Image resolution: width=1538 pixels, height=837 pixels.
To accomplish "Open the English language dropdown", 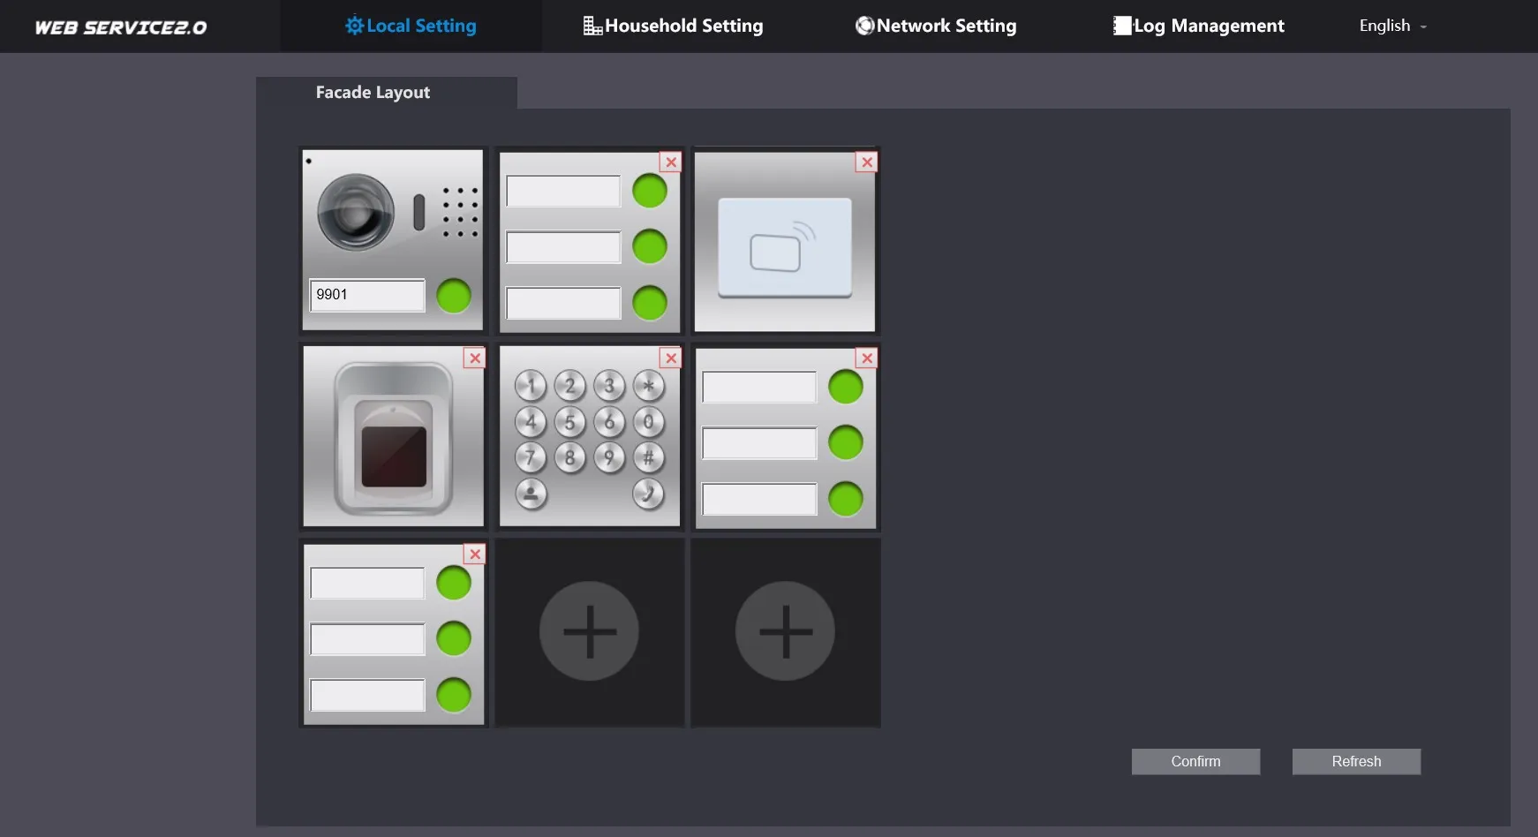I will click(x=1392, y=26).
